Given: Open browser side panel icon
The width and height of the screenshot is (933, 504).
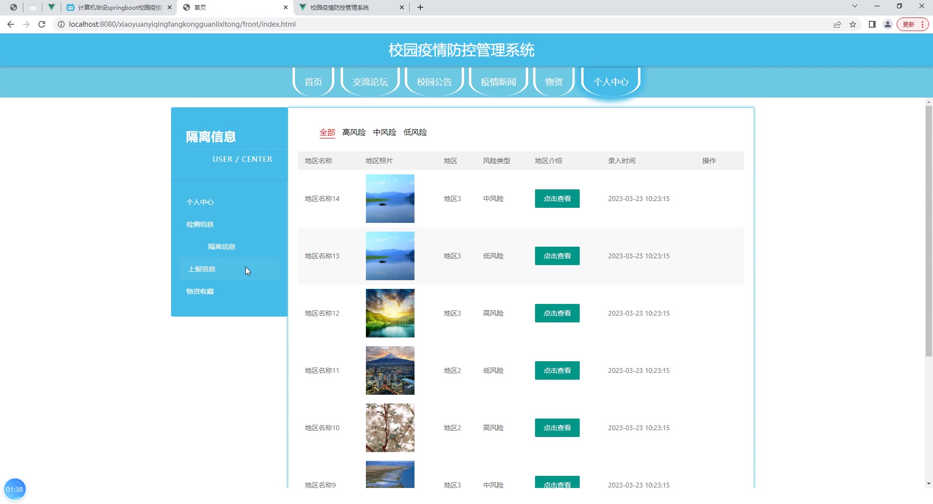Looking at the screenshot, I should [x=872, y=24].
